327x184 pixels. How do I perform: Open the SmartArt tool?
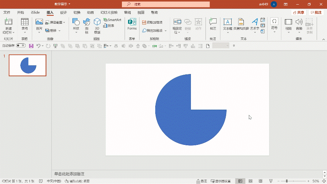pyautogui.click(x=112, y=20)
